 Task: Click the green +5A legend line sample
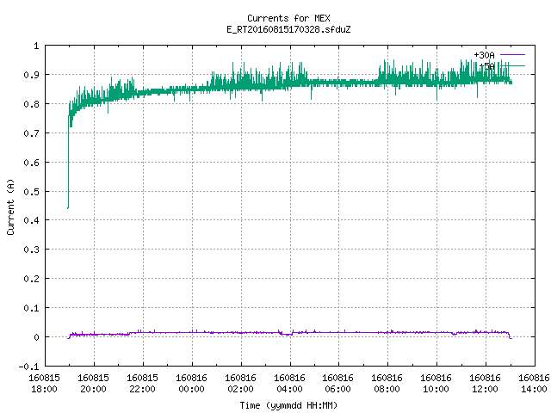[x=512, y=65]
